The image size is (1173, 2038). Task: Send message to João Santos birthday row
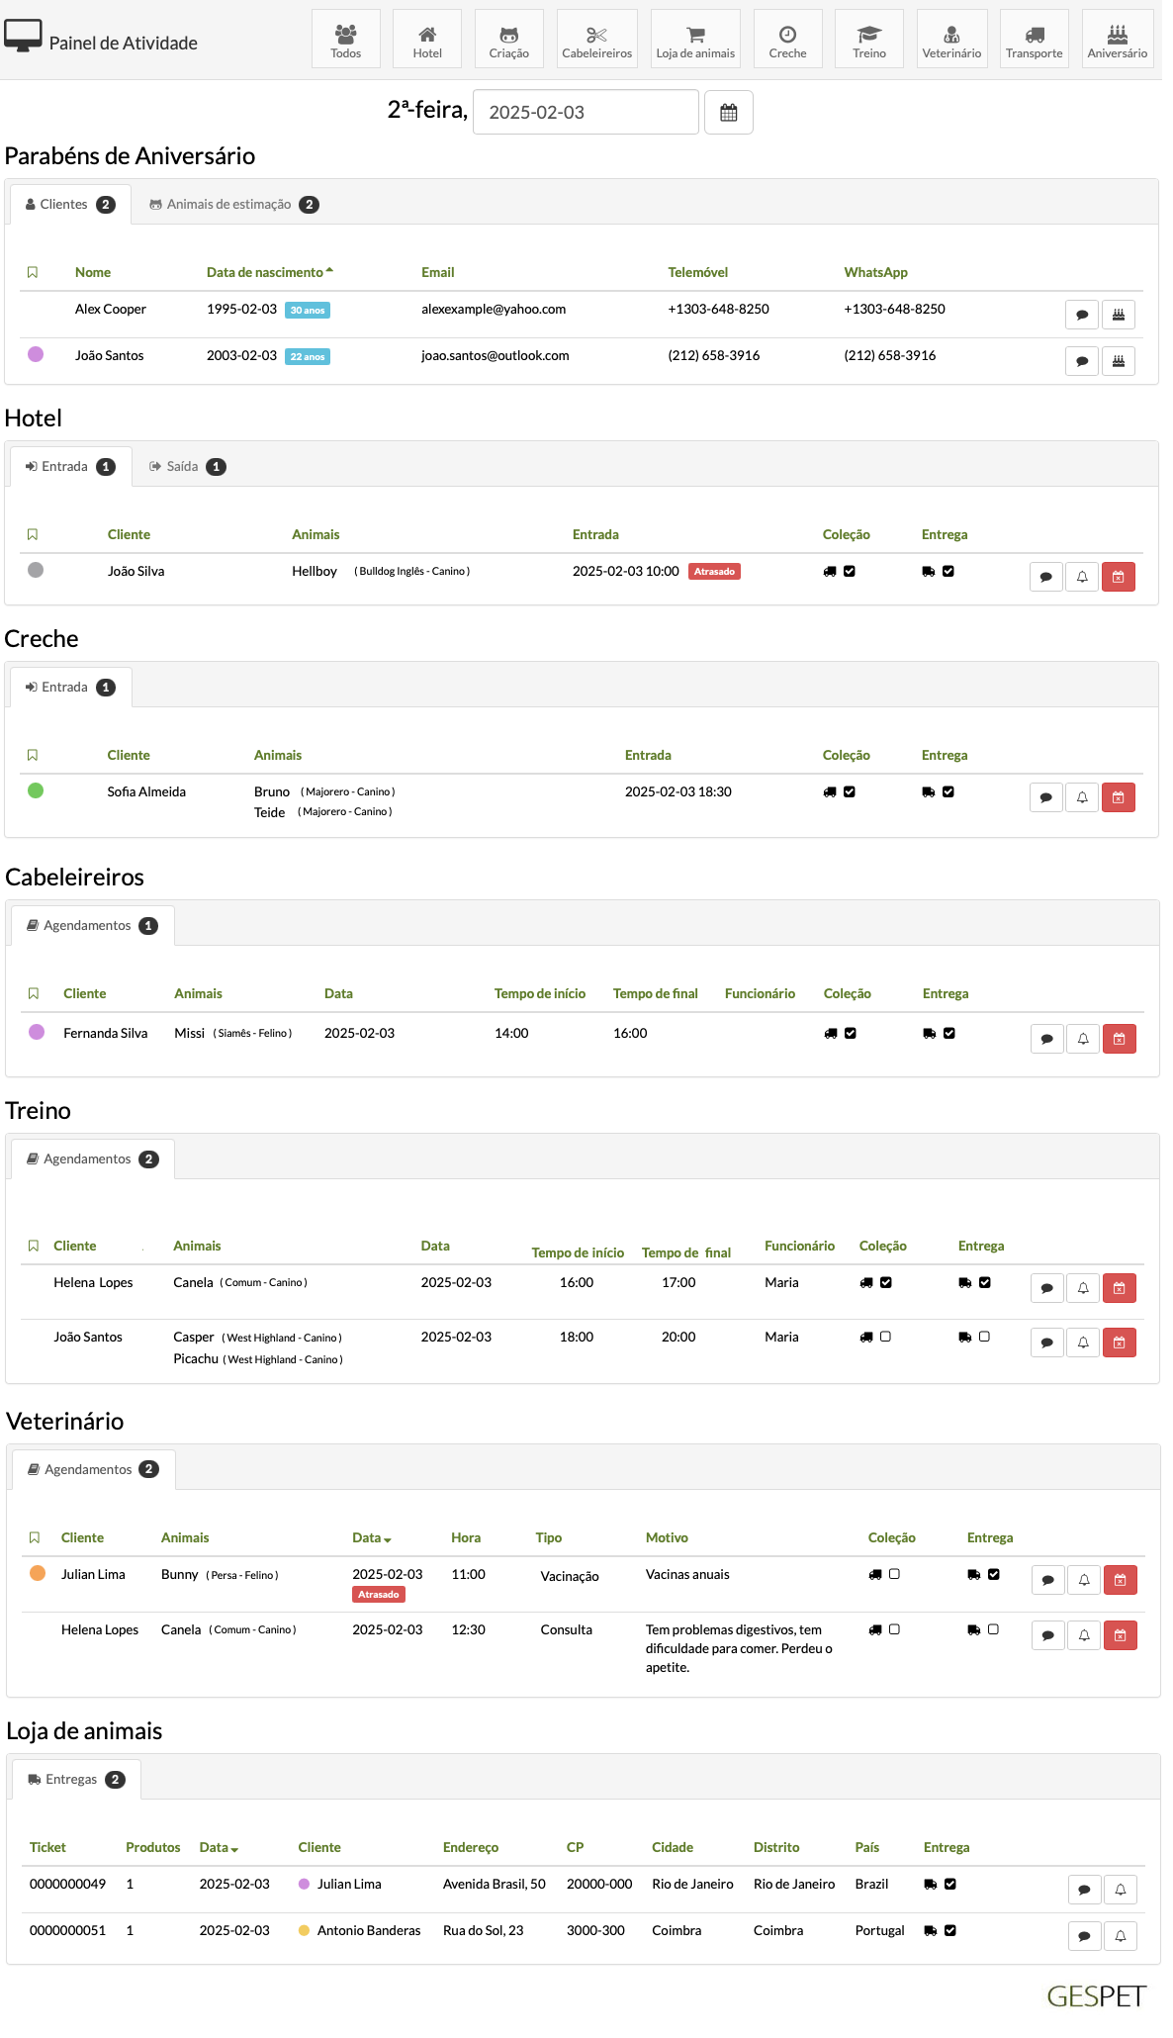1082,361
